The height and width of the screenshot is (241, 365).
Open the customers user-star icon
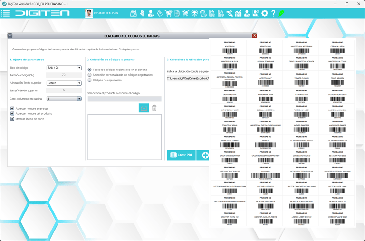(x=151, y=13)
